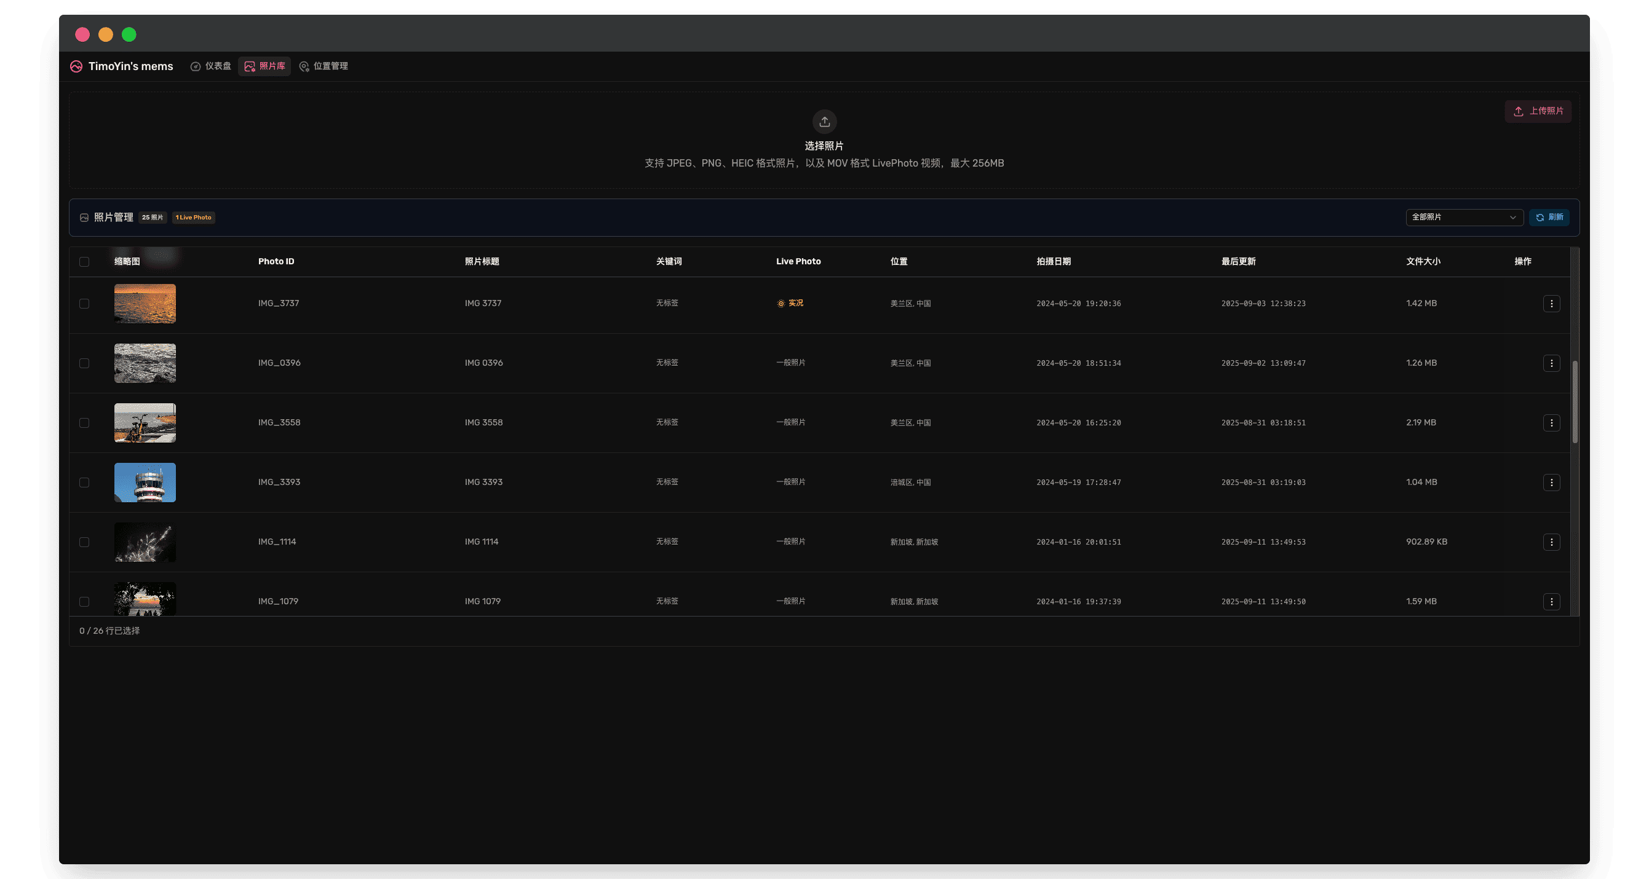Check the checkbox for IMG_3558
This screenshot has height=879, width=1649.
pos(84,423)
